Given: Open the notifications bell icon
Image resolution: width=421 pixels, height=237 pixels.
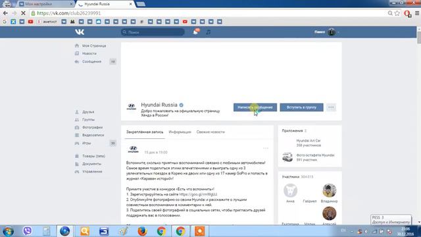Looking at the screenshot, I should (196, 32).
